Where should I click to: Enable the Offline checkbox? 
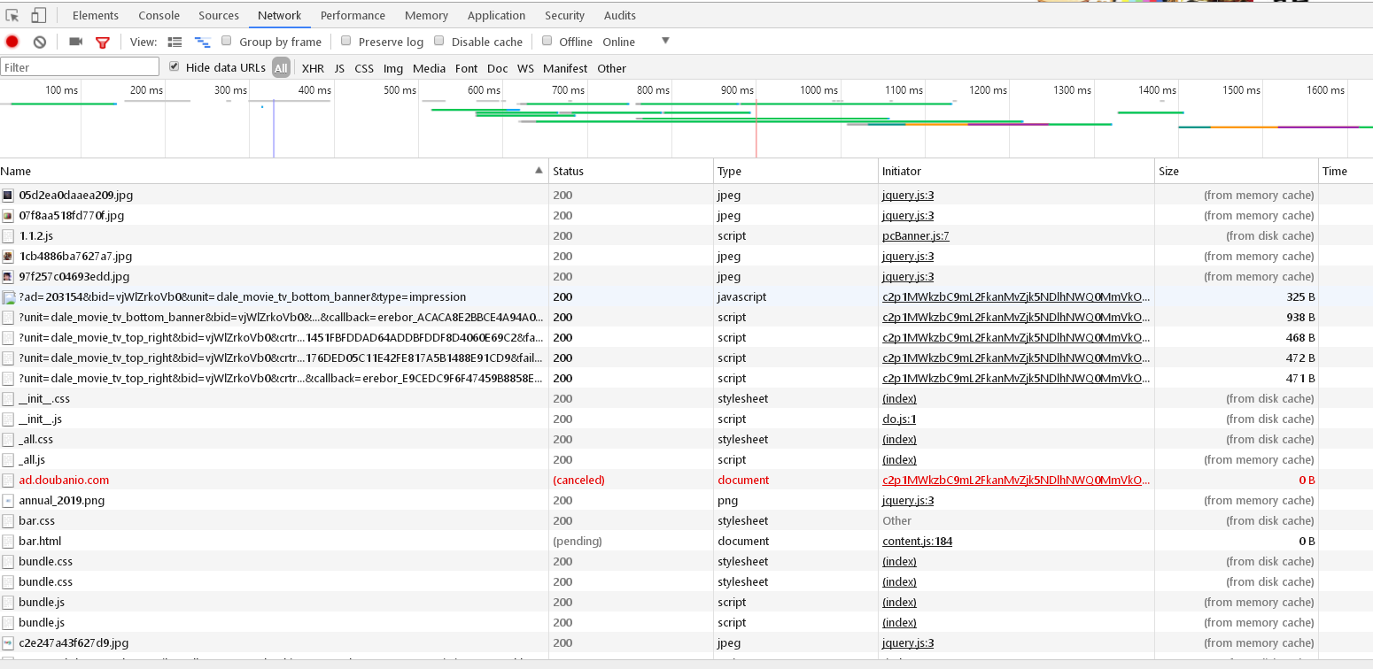coord(547,42)
